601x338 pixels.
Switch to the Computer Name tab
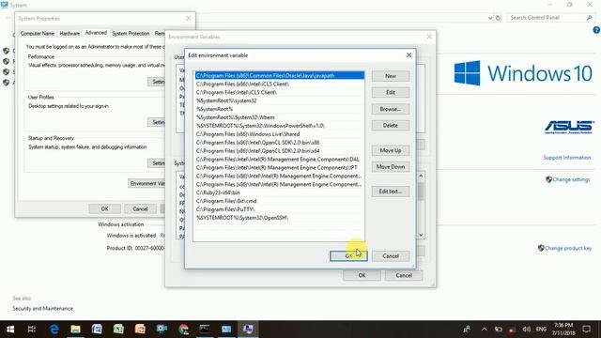(38, 34)
